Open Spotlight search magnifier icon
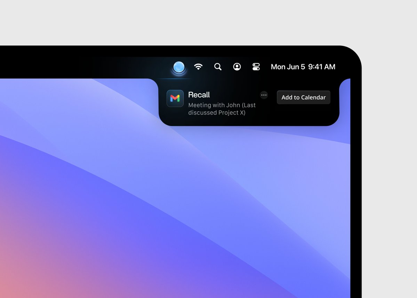Image resolution: width=417 pixels, height=298 pixels. (218, 66)
